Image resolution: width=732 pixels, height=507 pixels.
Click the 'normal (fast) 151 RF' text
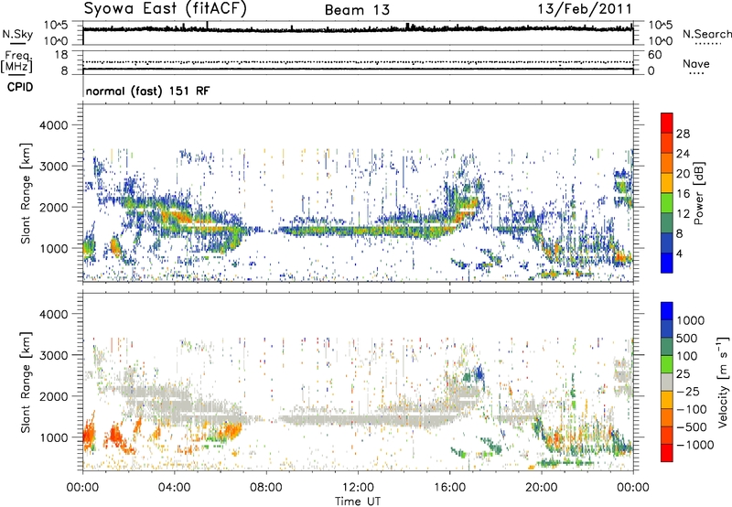(147, 91)
